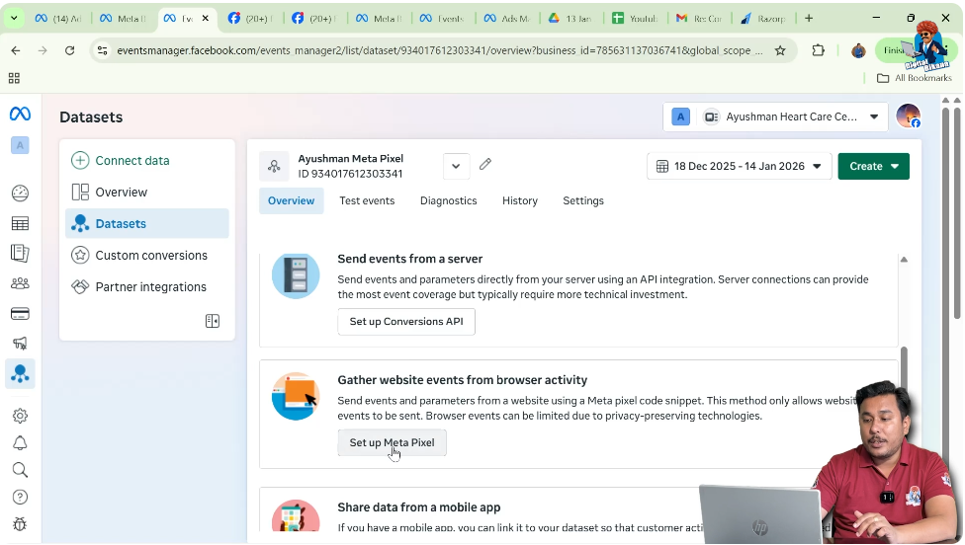This screenshot has width=965, height=545.
Task: Switch to the Ads Manager browser tab
Action: pos(506,19)
